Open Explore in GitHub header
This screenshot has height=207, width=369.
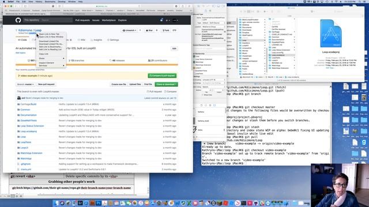pyautogui.click(x=122, y=21)
